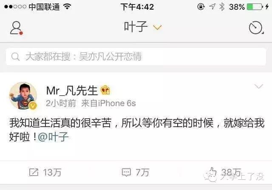
Task: Tap the Bluetooth icon in status bar
Action: point(222,7)
